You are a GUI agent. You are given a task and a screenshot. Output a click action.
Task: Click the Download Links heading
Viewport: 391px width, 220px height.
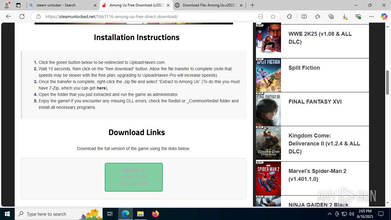[x=137, y=132]
